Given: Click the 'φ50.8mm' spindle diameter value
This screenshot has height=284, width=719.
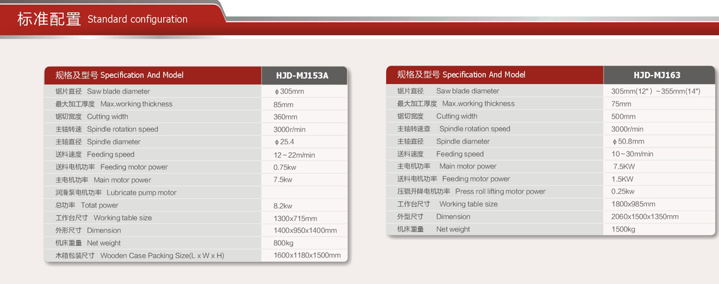Looking at the screenshot, I should (628, 141).
